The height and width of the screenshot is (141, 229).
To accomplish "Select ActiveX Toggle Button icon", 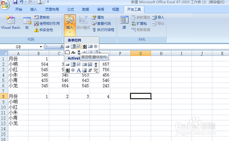I will tap(90, 70).
